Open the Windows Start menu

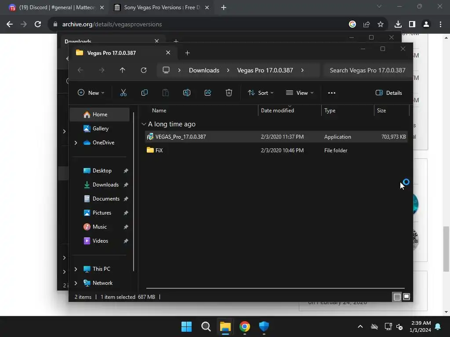click(186, 326)
